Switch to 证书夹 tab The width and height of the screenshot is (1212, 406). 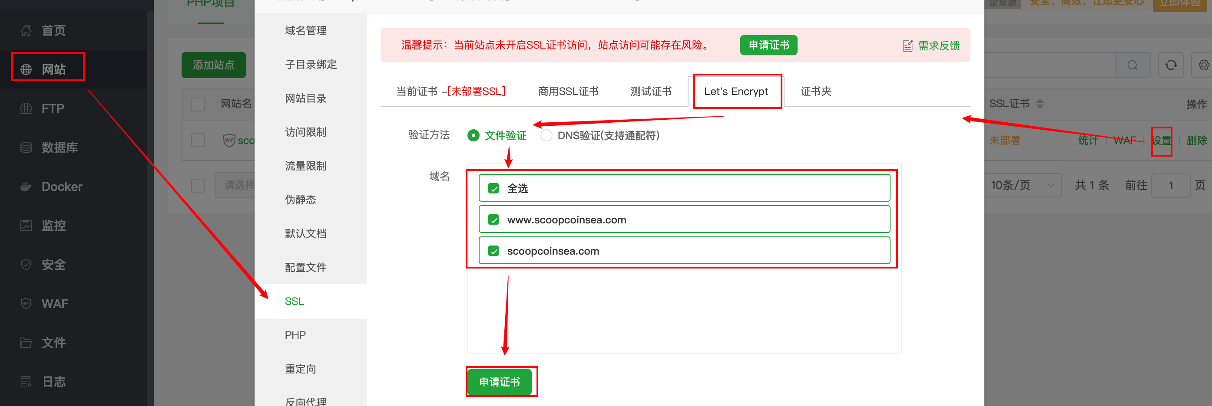(816, 91)
